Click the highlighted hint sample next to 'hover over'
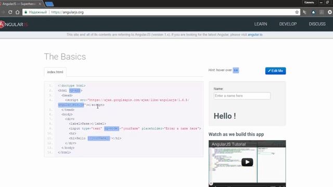Viewport: 333px width, 187px height. [236, 70]
